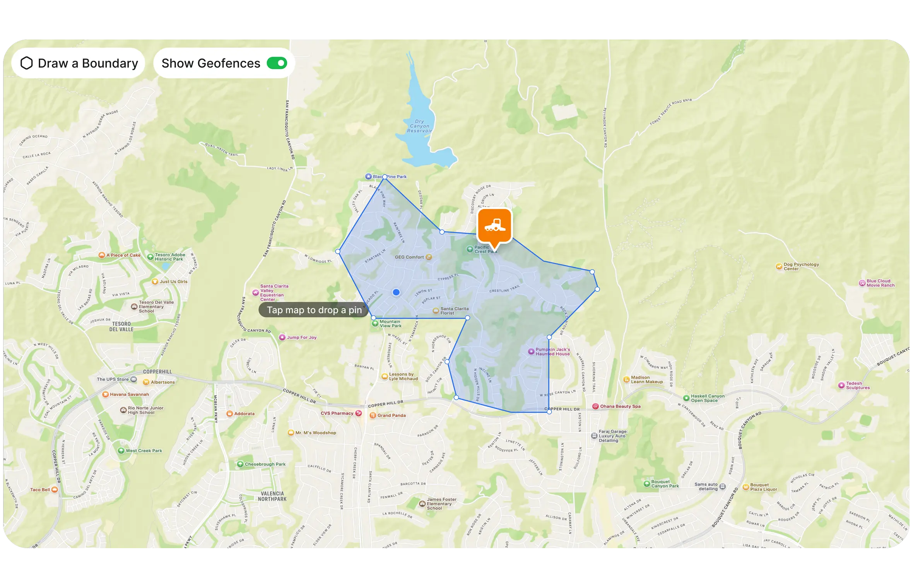Select Bouquet Plaza Liquor marker
The height and width of the screenshot is (588, 913).
click(x=745, y=487)
